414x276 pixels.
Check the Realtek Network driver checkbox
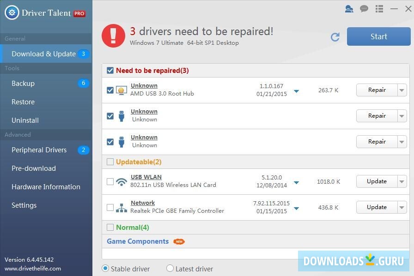110,207
